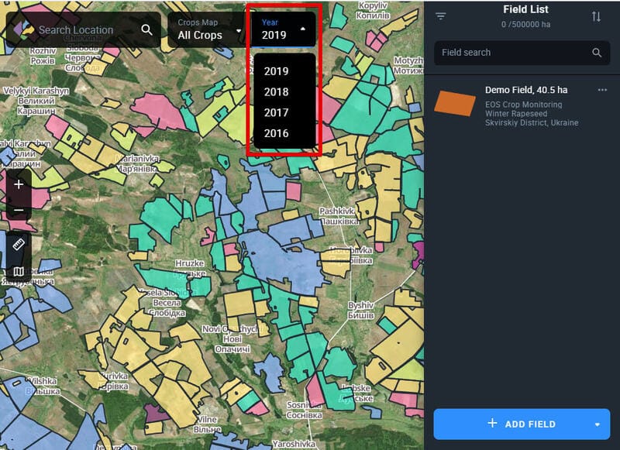Screen dimensions: 620x450
Task: Click the Search Location input field
Action: (x=84, y=29)
